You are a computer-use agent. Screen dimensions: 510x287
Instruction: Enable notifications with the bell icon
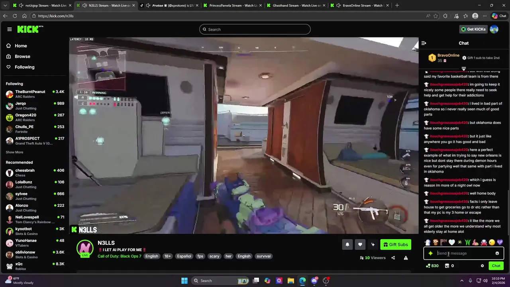click(x=347, y=245)
